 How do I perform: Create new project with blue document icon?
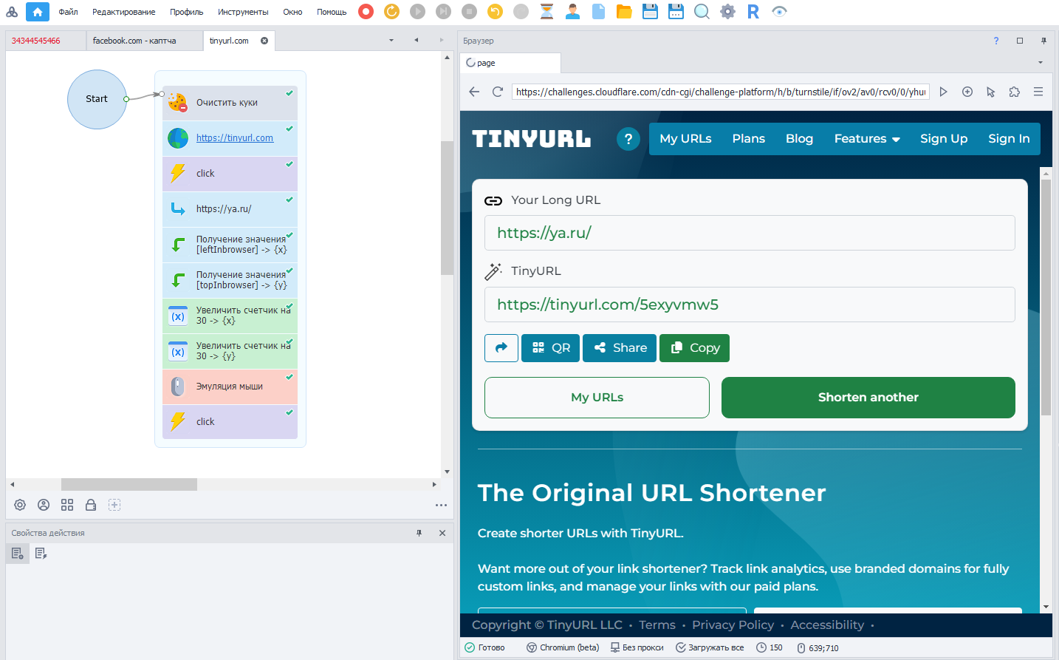coord(598,11)
